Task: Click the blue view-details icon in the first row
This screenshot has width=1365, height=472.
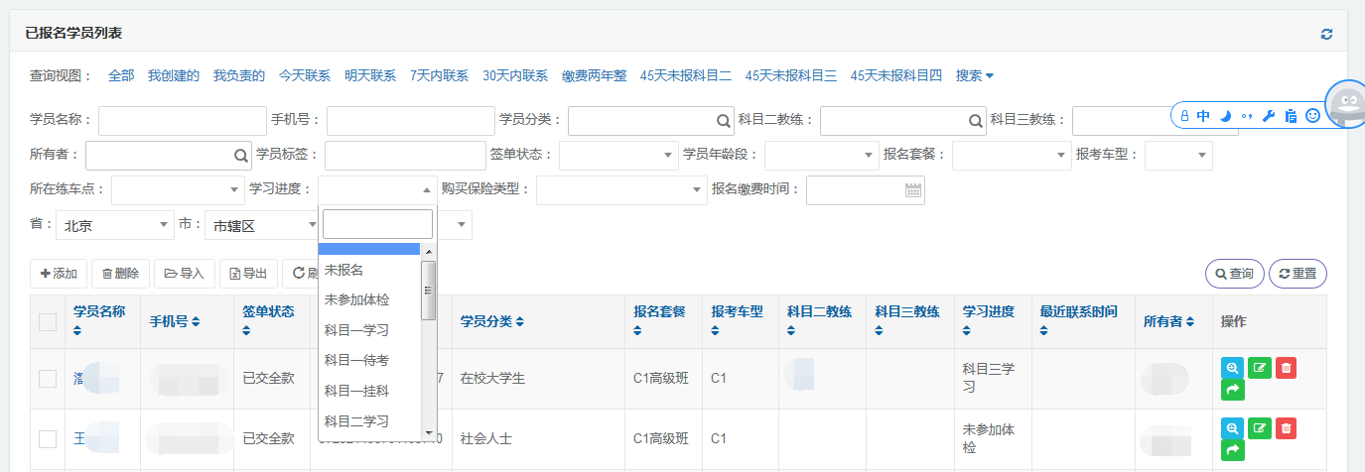Action: 1231,368
